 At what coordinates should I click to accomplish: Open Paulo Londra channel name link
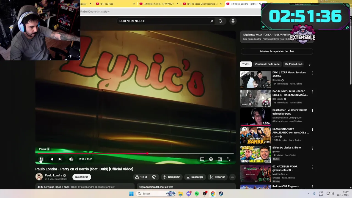point(53,175)
